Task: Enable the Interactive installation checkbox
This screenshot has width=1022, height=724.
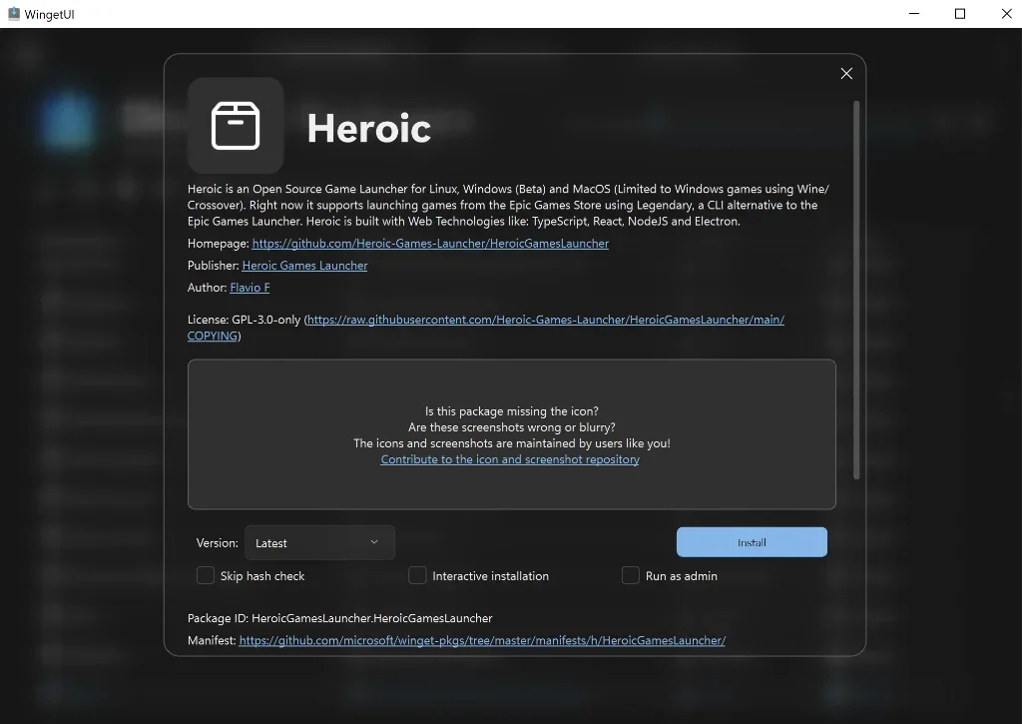Action: click(417, 575)
